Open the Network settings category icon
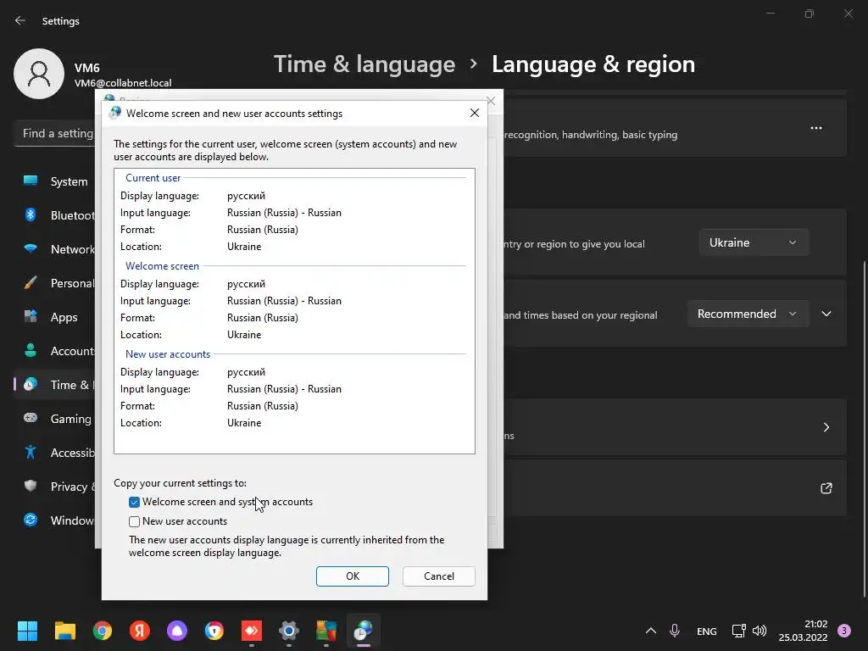The height and width of the screenshot is (651, 868). click(31, 248)
